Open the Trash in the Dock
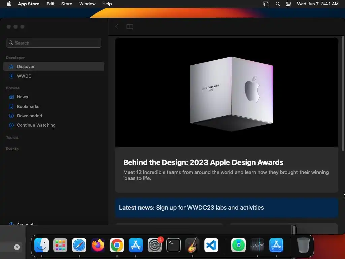The height and width of the screenshot is (259, 345). [x=304, y=245]
